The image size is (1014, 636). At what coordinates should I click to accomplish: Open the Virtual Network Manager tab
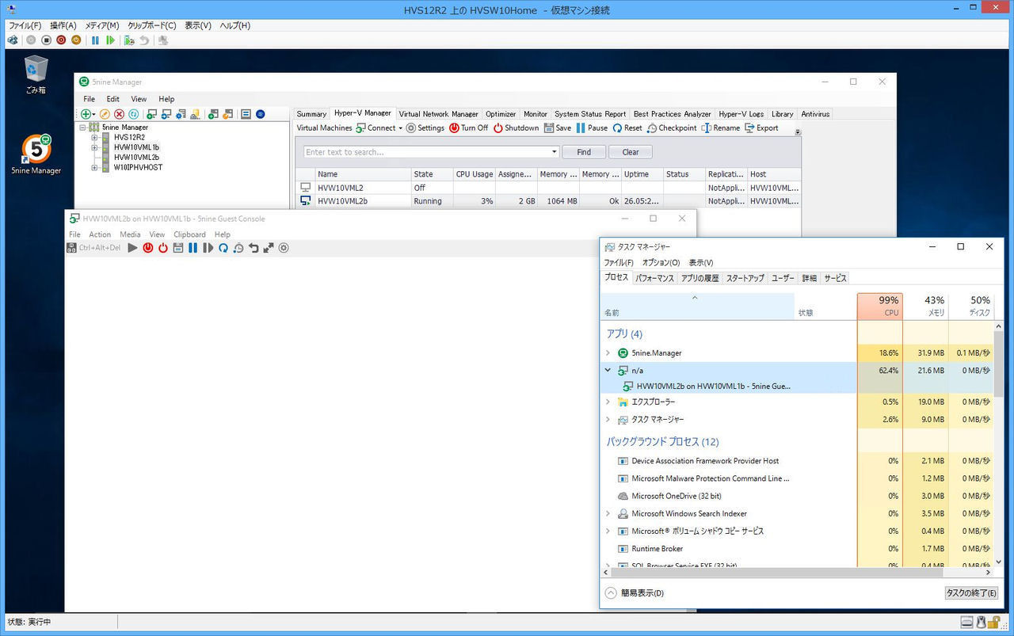(x=438, y=114)
